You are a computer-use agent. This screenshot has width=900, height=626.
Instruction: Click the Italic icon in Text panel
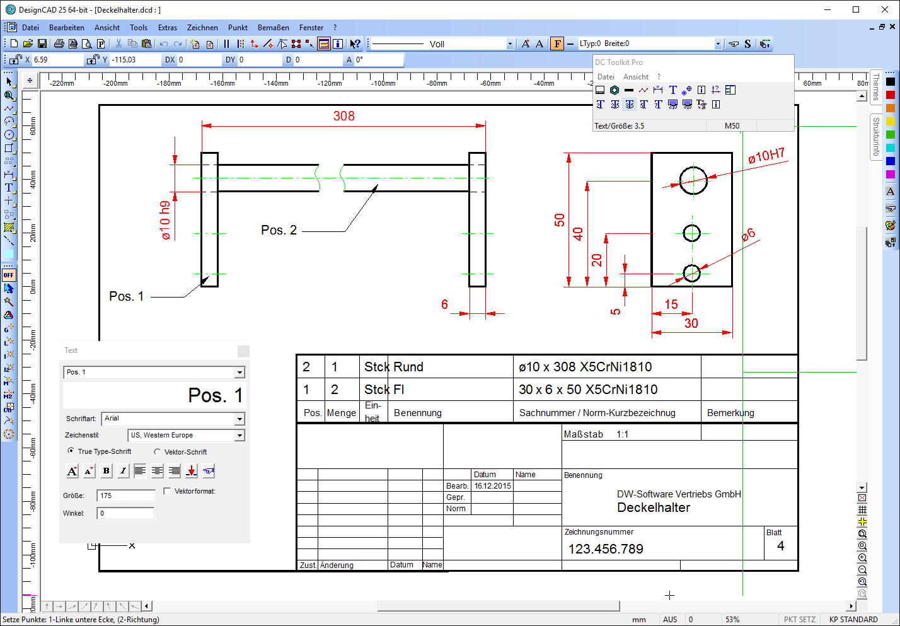point(123,471)
